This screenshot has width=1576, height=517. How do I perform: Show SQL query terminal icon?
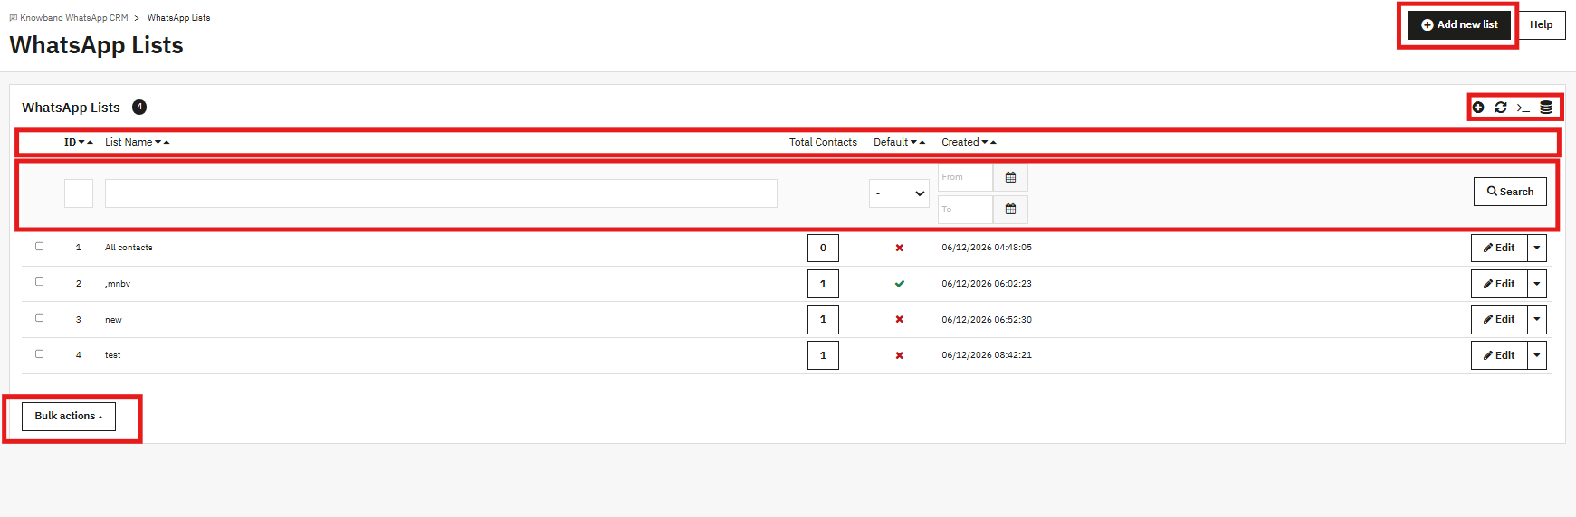(x=1523, y=107)
